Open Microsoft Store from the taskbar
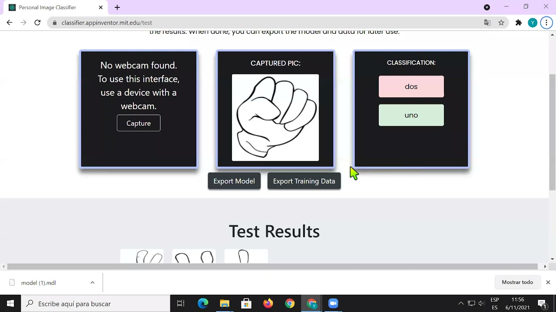 (x=246, y=304)
